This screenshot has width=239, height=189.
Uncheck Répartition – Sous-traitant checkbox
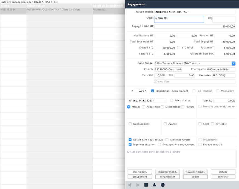[x=152, y=91]
